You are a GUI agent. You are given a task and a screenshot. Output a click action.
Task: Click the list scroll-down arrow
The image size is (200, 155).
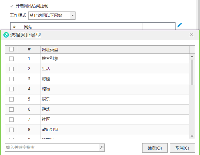[x=192, y=136]
